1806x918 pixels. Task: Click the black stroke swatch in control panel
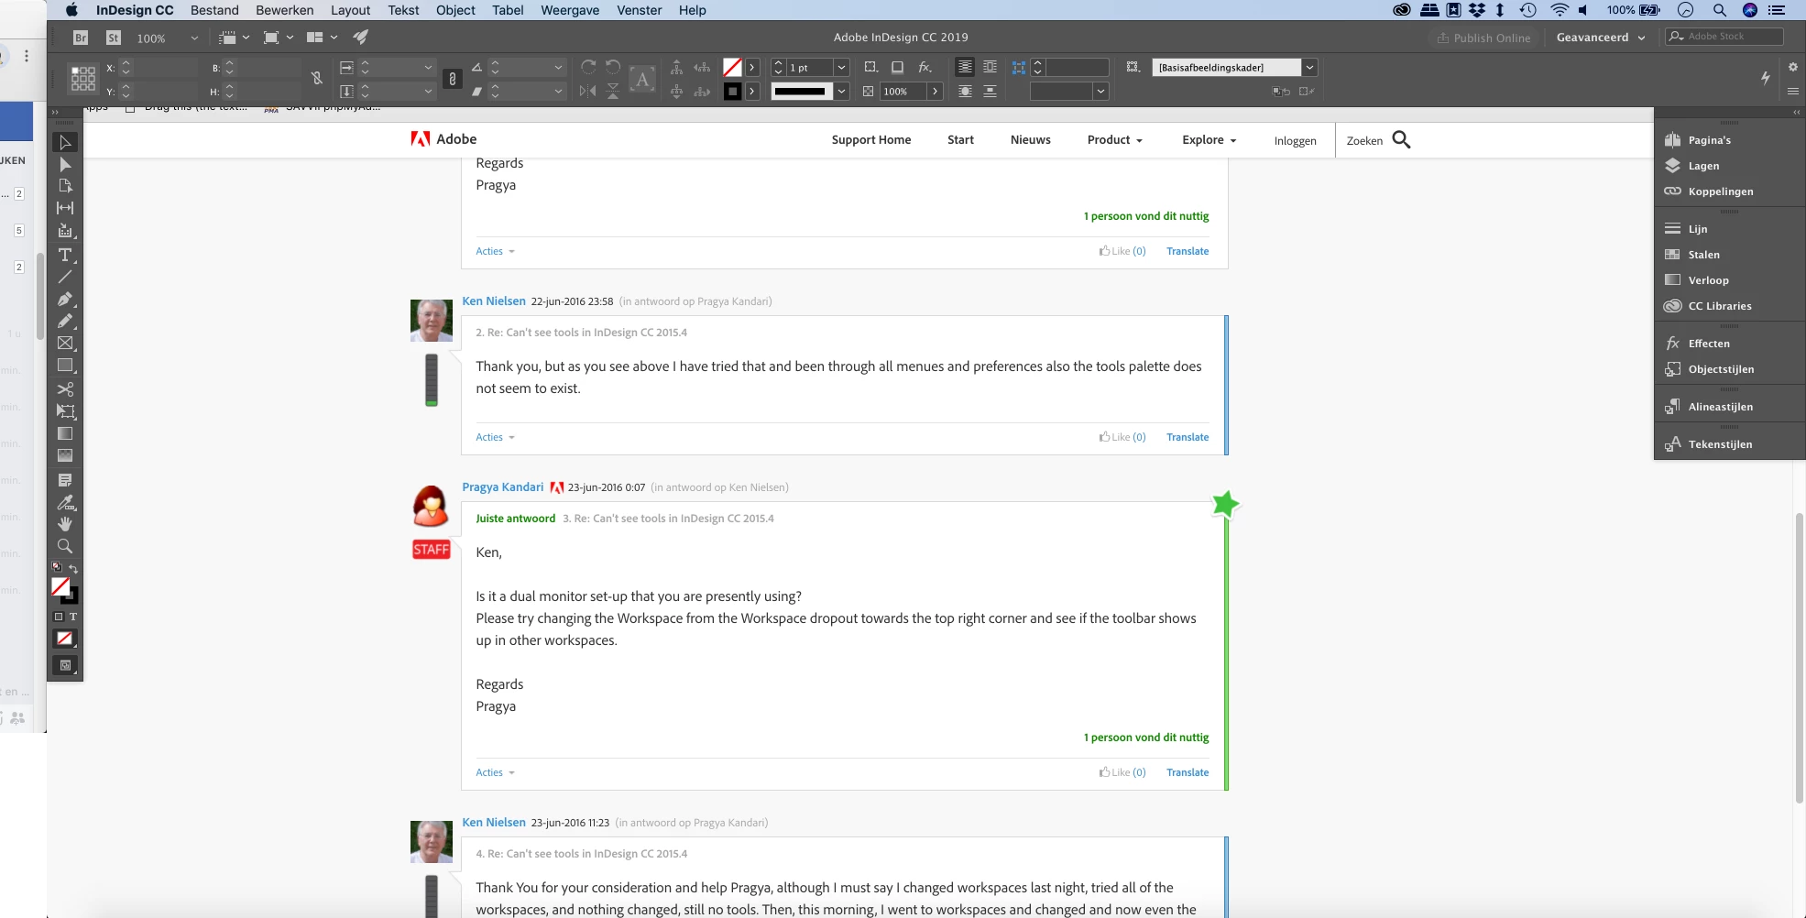coord(732,91)
